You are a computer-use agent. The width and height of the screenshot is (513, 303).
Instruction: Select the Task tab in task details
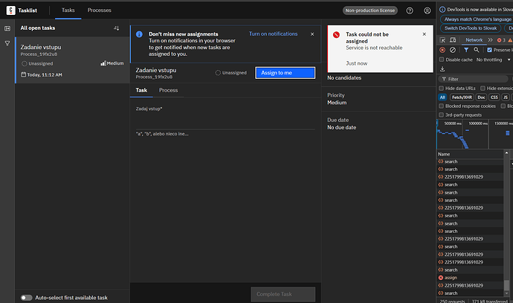pos(141,90)
